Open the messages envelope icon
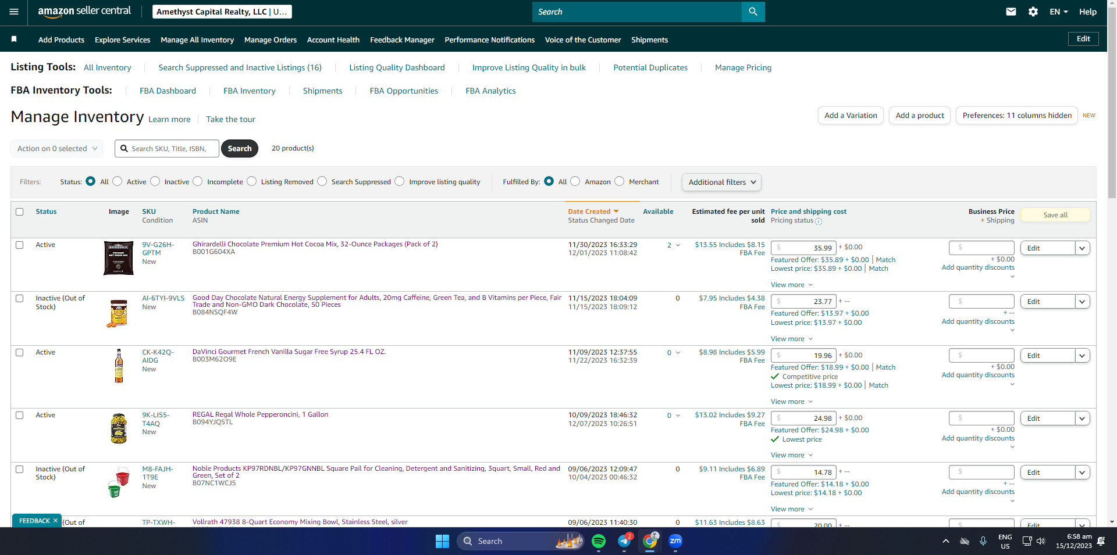The width and height of the screenshot is (1117, 555). coord(1011,12)
